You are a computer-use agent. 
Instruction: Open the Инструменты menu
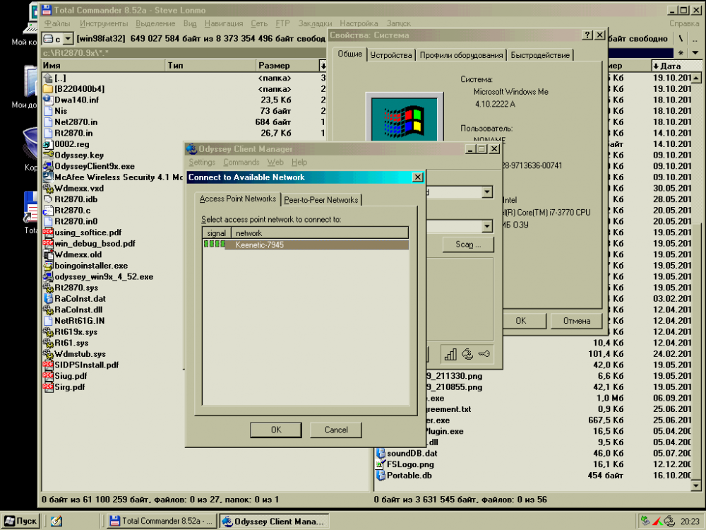(x=103, y=23)
